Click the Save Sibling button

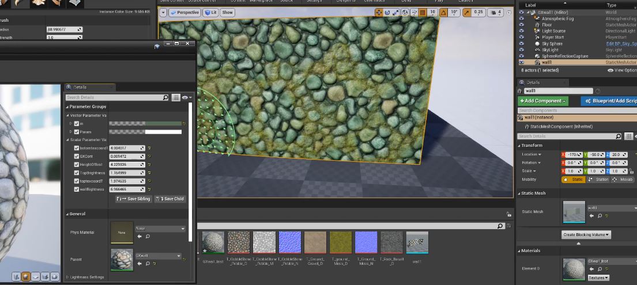tap(133, 199)
